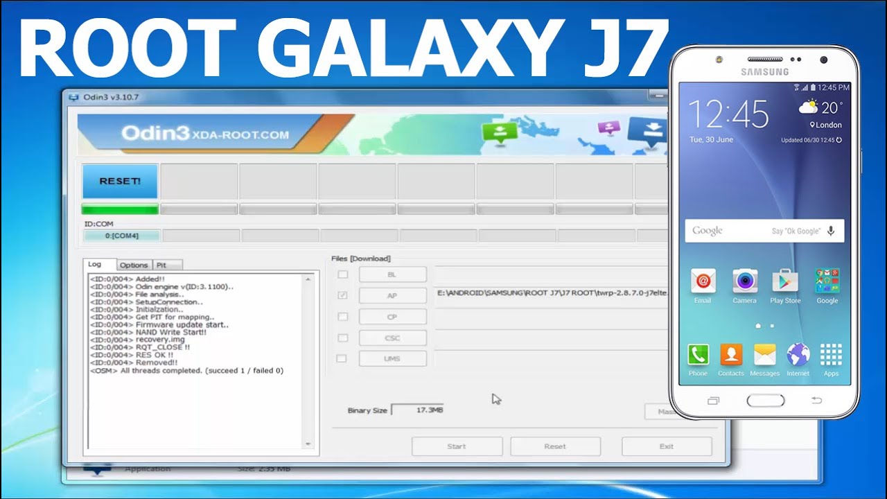Viewport: 887px width, 499px height.
Task: Tick the CP file checkbox
Action: (x=342, y=317)
